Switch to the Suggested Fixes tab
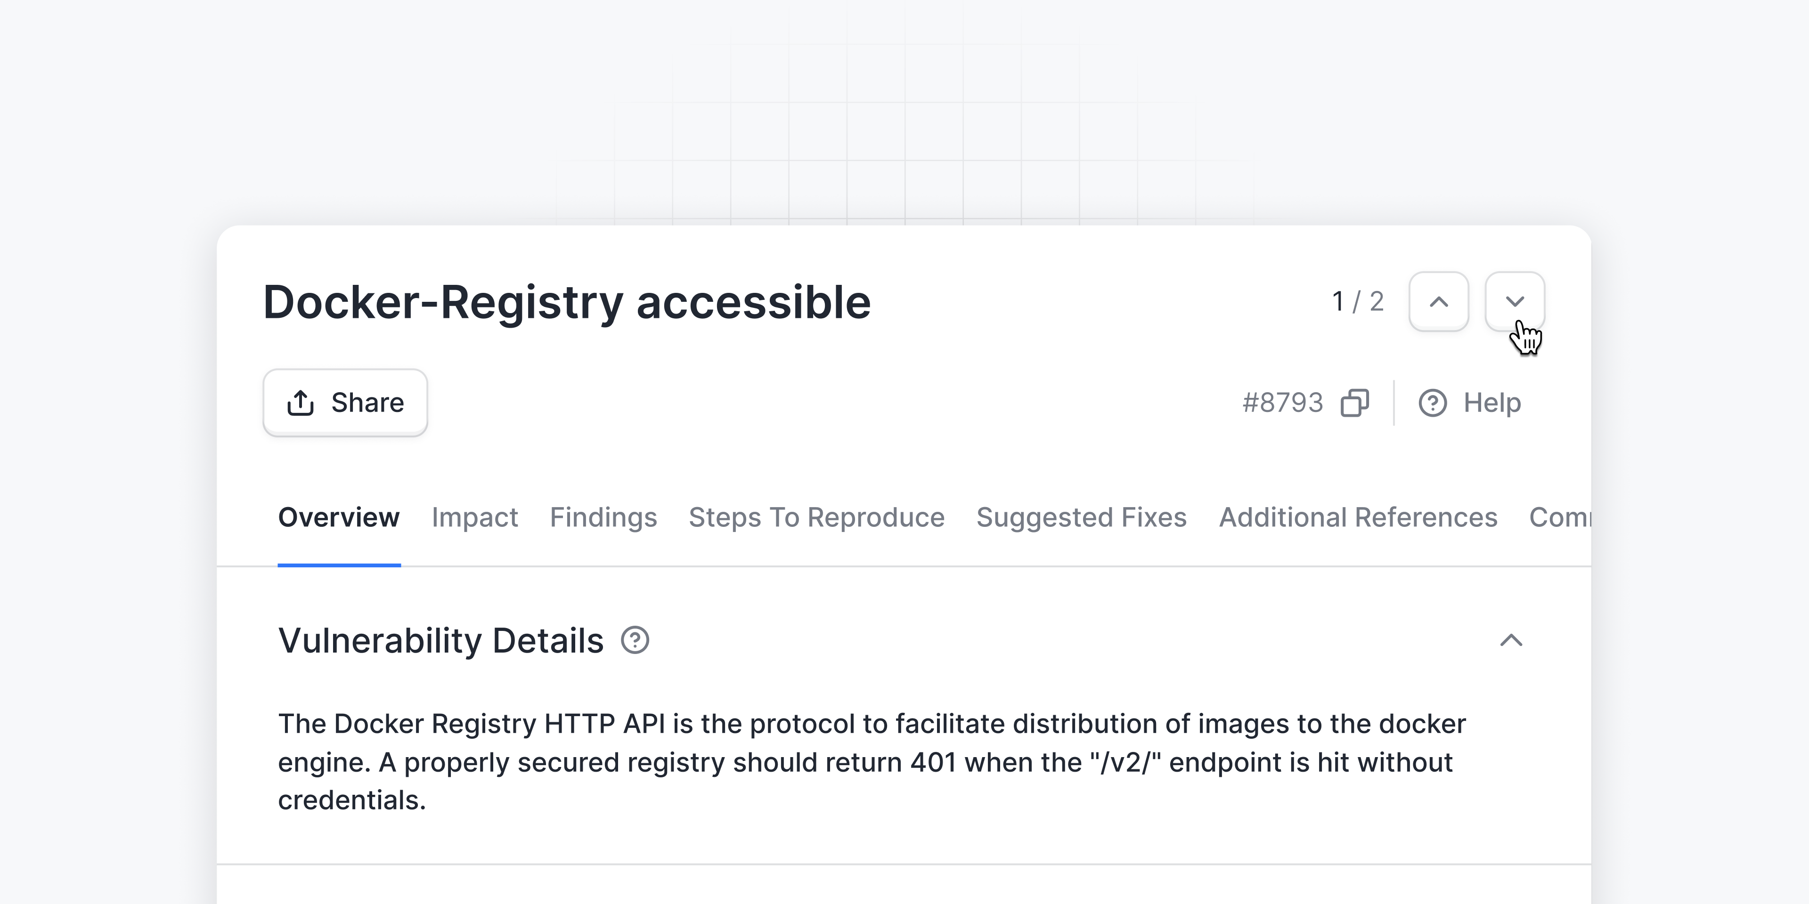 (x=1082, y=517)
